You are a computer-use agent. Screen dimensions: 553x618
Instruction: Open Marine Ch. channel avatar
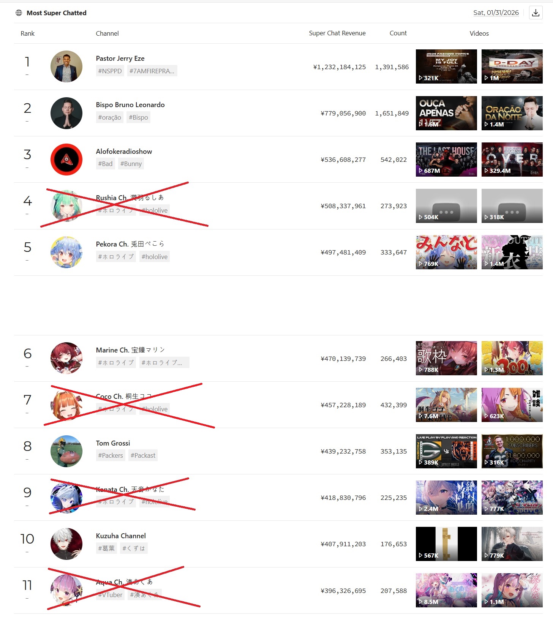point(66,358)
